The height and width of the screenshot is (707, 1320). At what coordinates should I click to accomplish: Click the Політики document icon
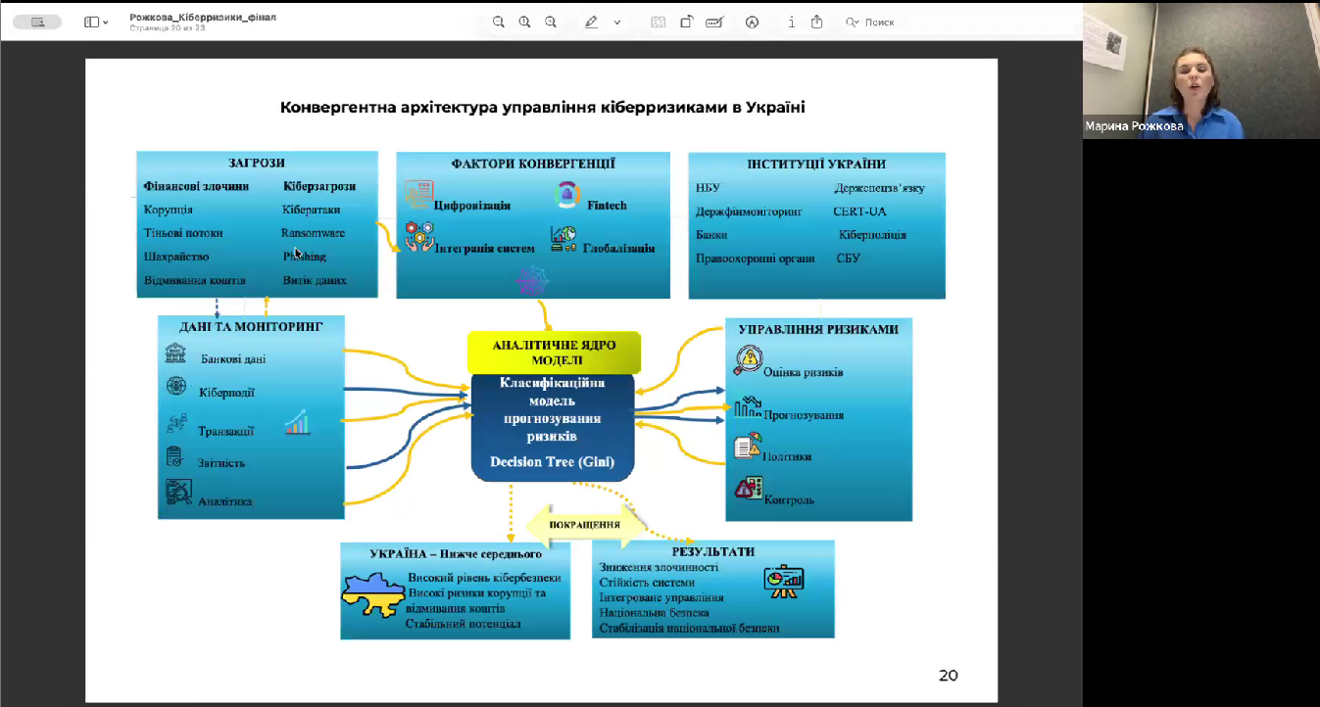coord(748,447)
